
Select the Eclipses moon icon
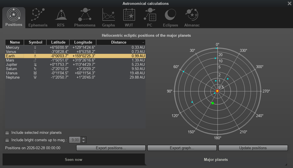[x=170, y=18]
